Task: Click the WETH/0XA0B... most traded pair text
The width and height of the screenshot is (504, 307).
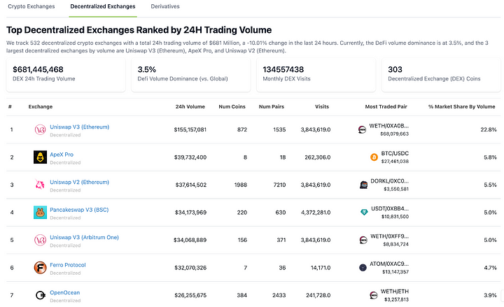Action: 389,126
